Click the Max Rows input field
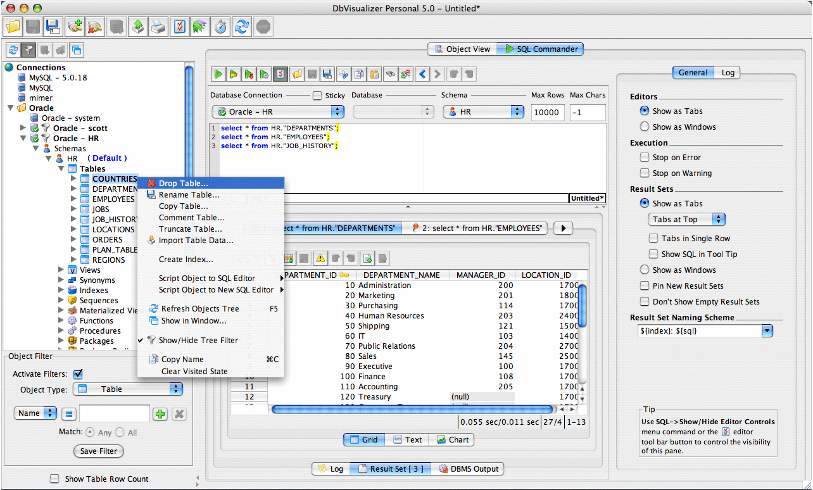This screenshot has height=490, width=813. click(546, 113)
